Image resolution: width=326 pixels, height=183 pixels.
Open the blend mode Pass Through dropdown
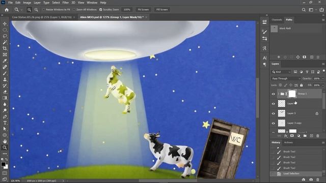286,79
